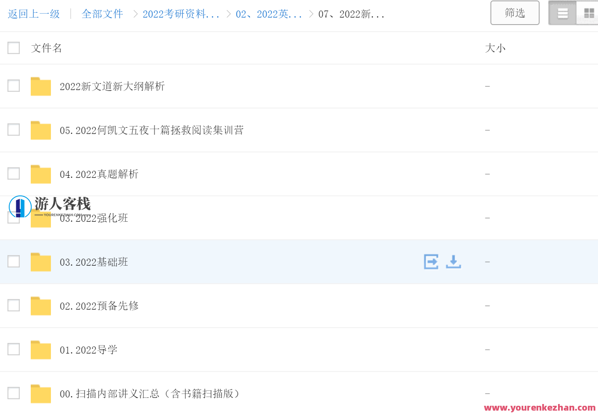
Task: Navigate to 02、2022英... breadcrumb
Action: (x=269, y=14)
